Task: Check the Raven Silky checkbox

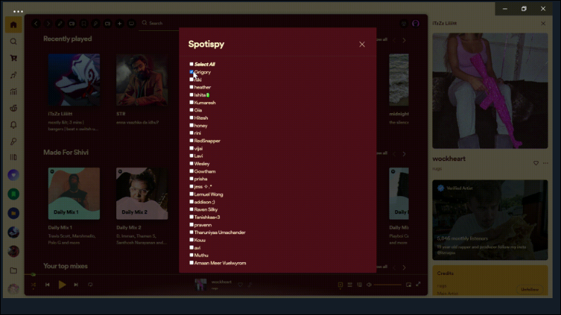Action: pos(192,210)
